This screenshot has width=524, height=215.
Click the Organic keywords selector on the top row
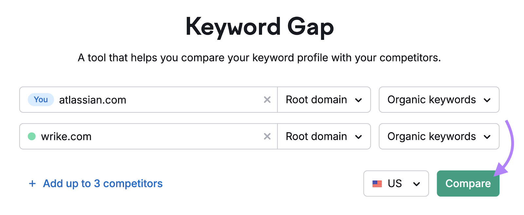(439, 100)
